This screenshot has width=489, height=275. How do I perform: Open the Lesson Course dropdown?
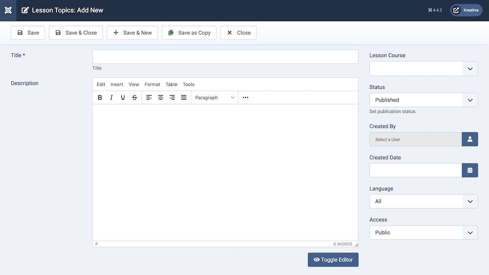pos(423,69)
